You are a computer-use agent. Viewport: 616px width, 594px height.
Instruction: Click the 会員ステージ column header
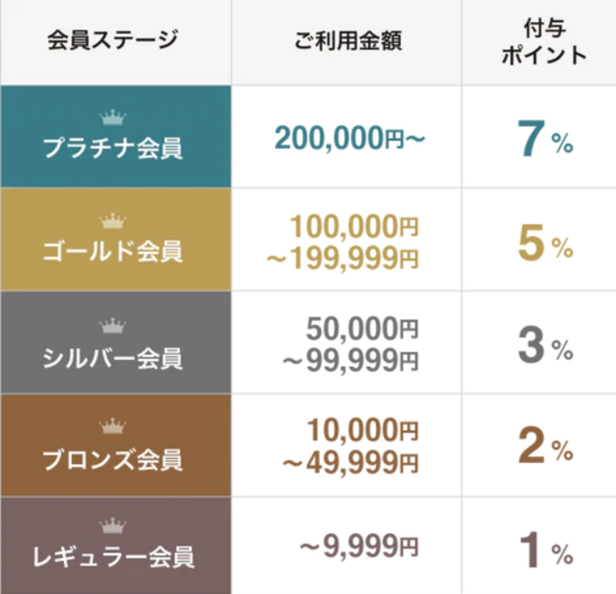113,40
